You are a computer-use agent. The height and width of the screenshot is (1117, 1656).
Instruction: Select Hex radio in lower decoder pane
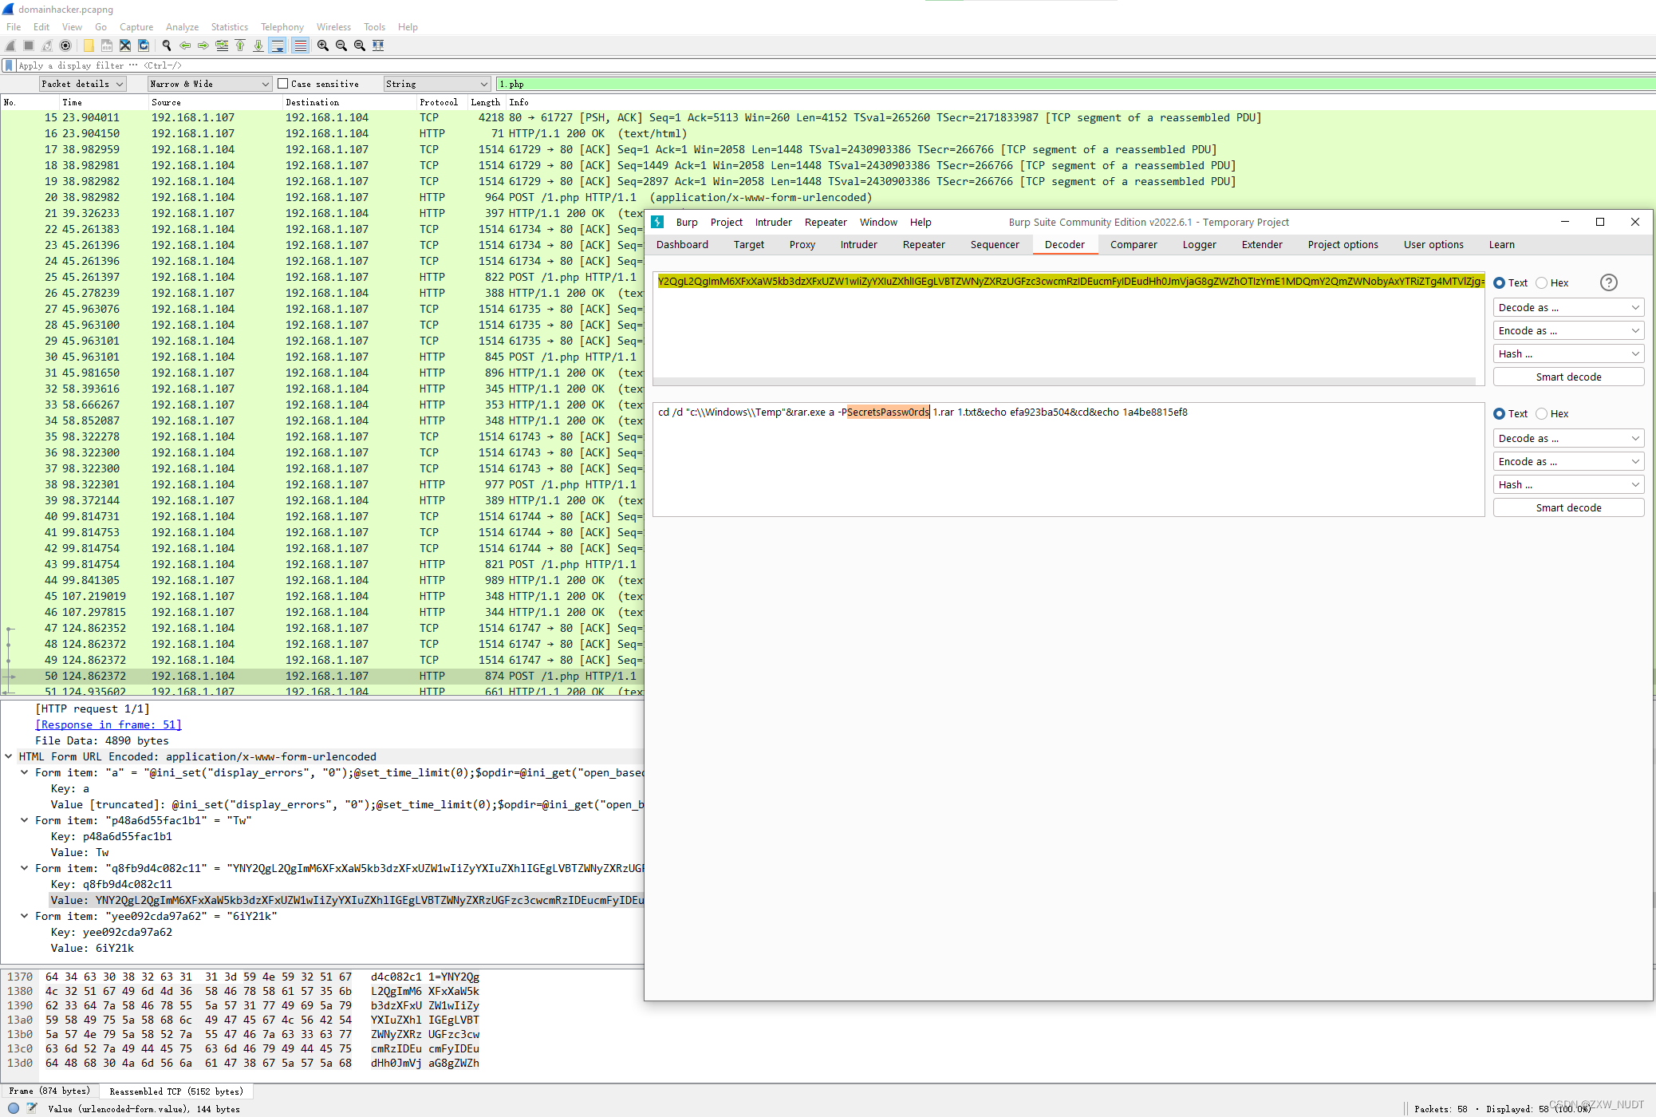pyautogui.click(x=1542, y=413)
